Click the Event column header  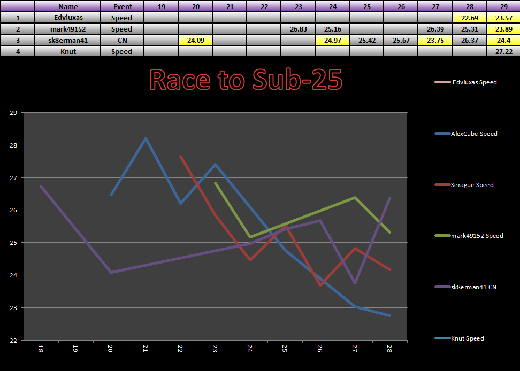coord(122,6)
